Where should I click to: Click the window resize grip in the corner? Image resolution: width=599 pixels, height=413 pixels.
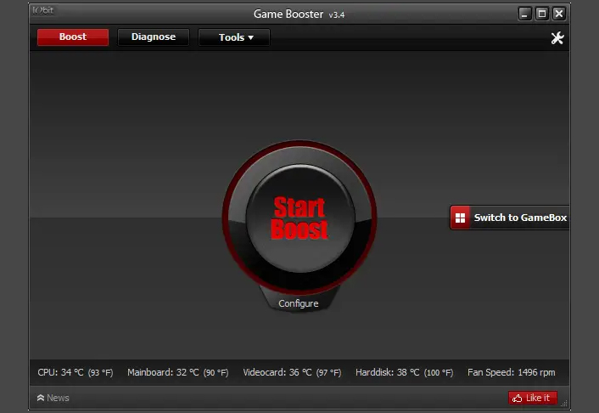[564, 404]
